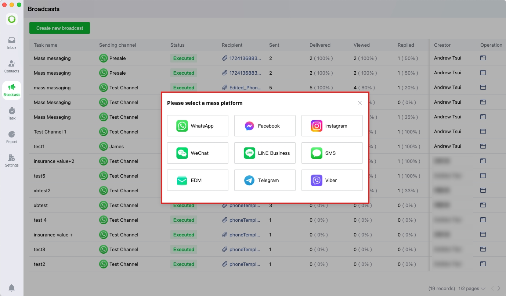Pick Viber from the platform dialog

click(332, 180)
